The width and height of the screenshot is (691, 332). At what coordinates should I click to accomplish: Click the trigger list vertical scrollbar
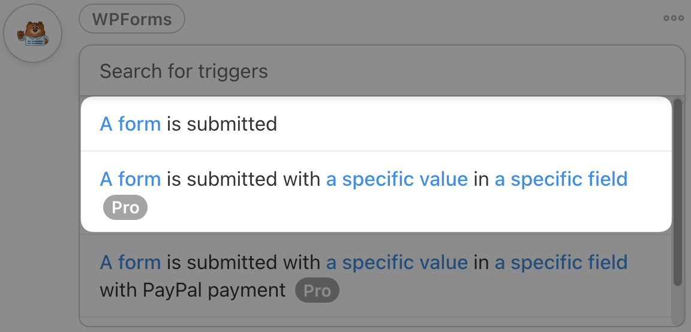pyautogui.click(x=678, y=192)
